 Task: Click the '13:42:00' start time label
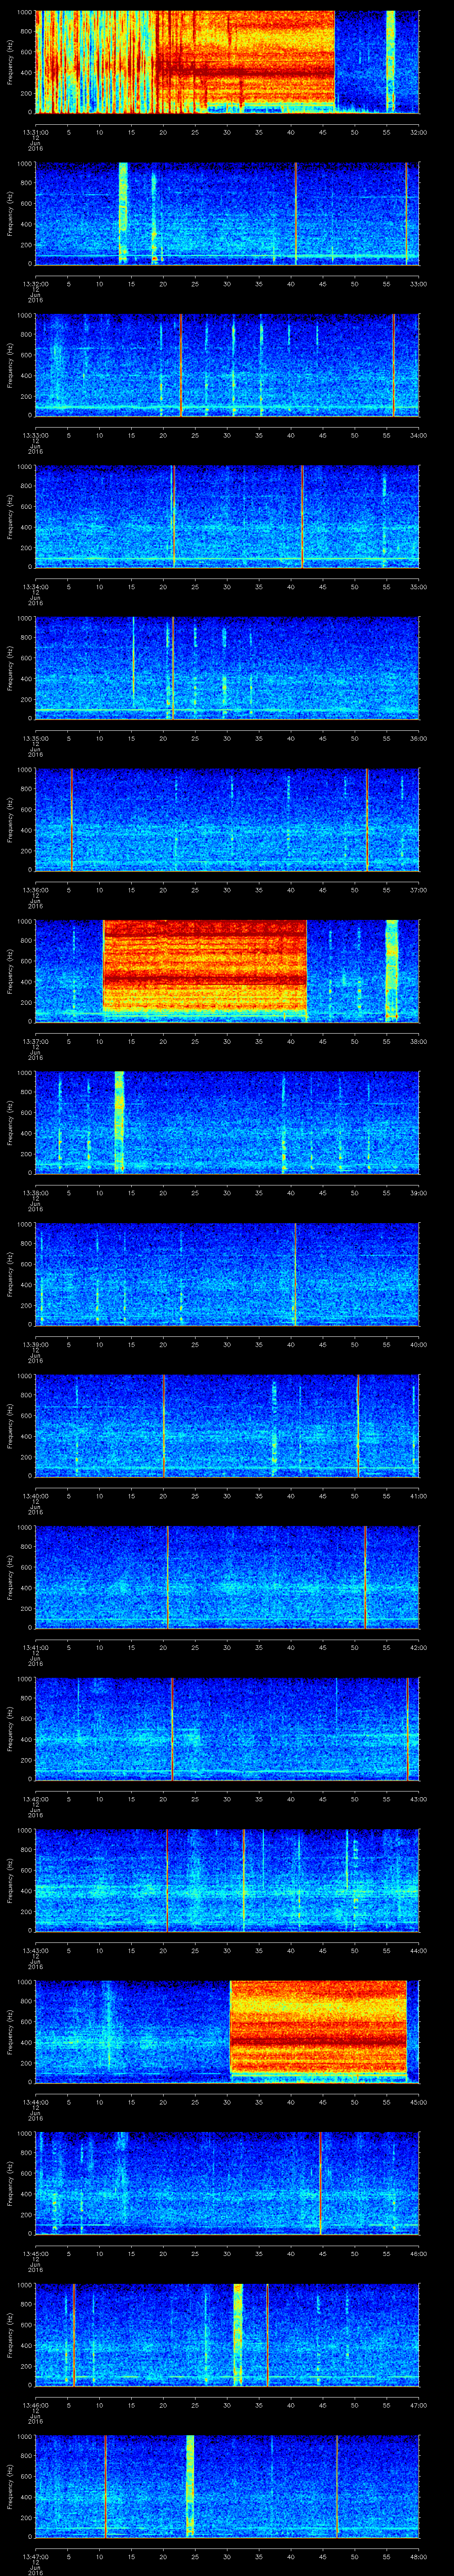pyautogui.click(x=35, y=1798)
